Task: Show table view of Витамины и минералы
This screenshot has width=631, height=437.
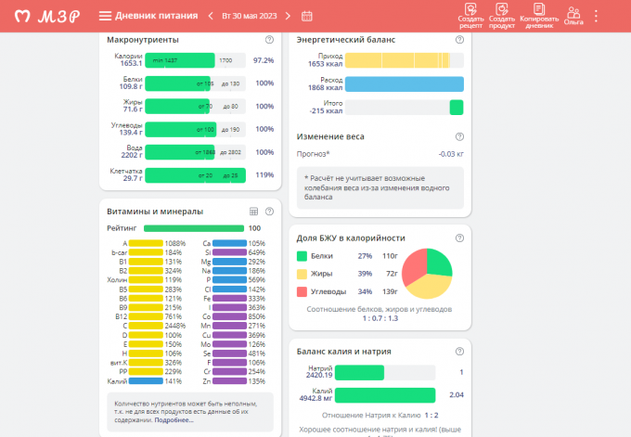Action: click(x=254, y=212)
